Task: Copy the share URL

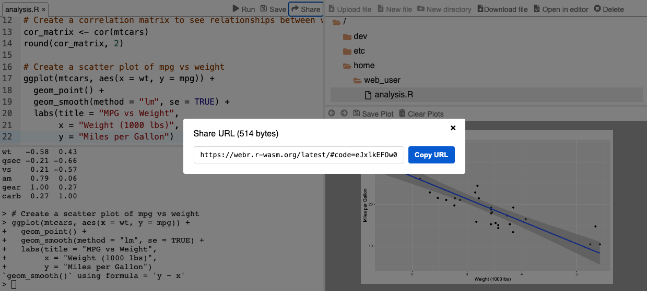Action: click(431, 155)
